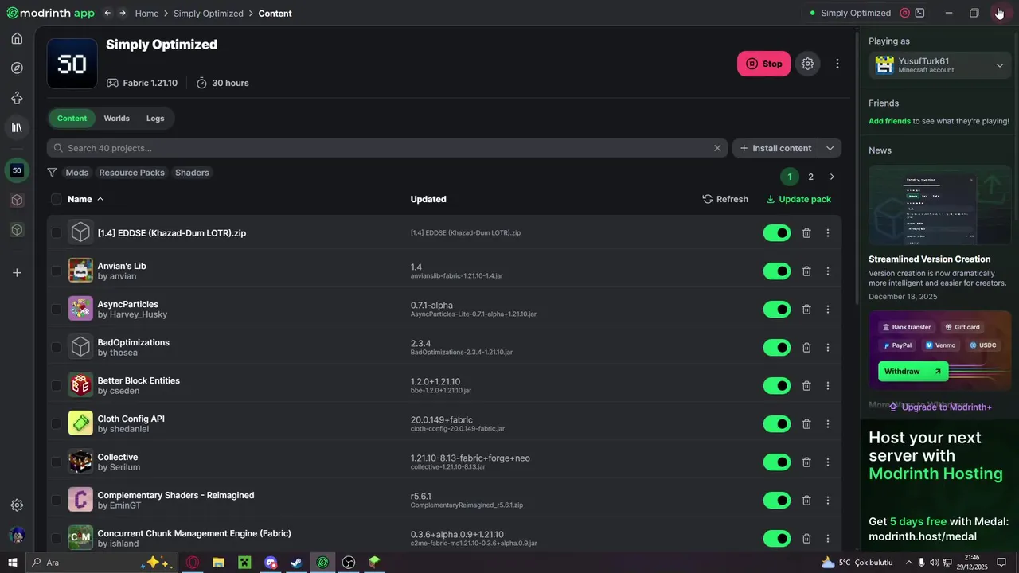This screenshot has width=1019, height=573.
Task: Go forward with the right arrow
Action: click(x=122, y=13)
